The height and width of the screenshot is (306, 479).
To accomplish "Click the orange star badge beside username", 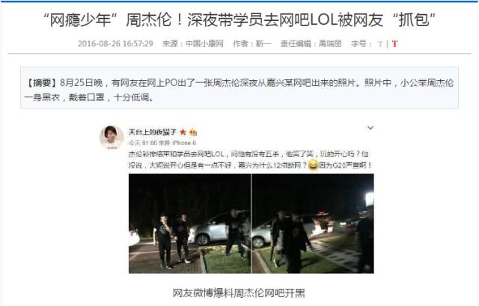I will [x=183, y=132].
